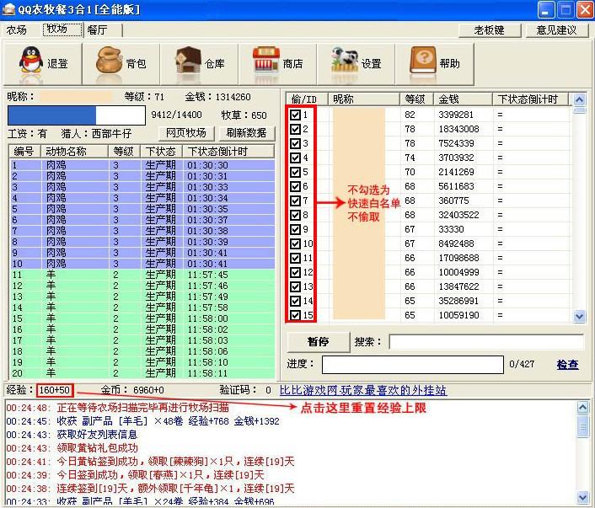Image resolution: width=595 pixels, height=508 pixels.
Task: Open the 帮助 book icon
Action: 423,60
